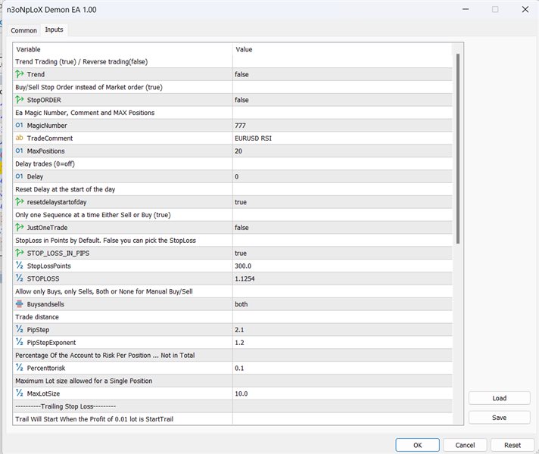Click the boolean icon beside STOP_LOSS_IN_PIPS
This screenshot has height=454, width=539.
pyautogui.click(x=19, y=253)
